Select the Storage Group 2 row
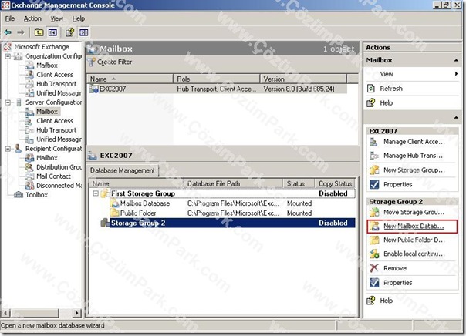 [x=228, y=223]
